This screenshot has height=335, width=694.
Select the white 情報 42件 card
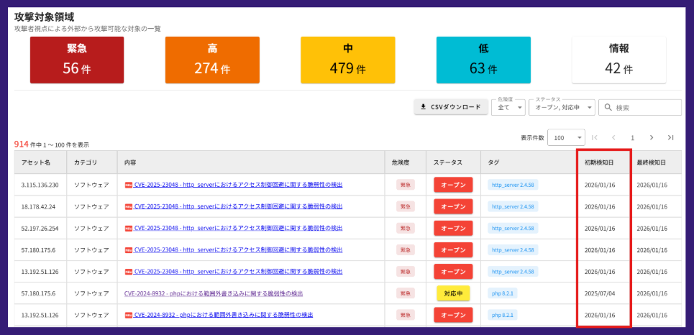[x=618, y=60]
